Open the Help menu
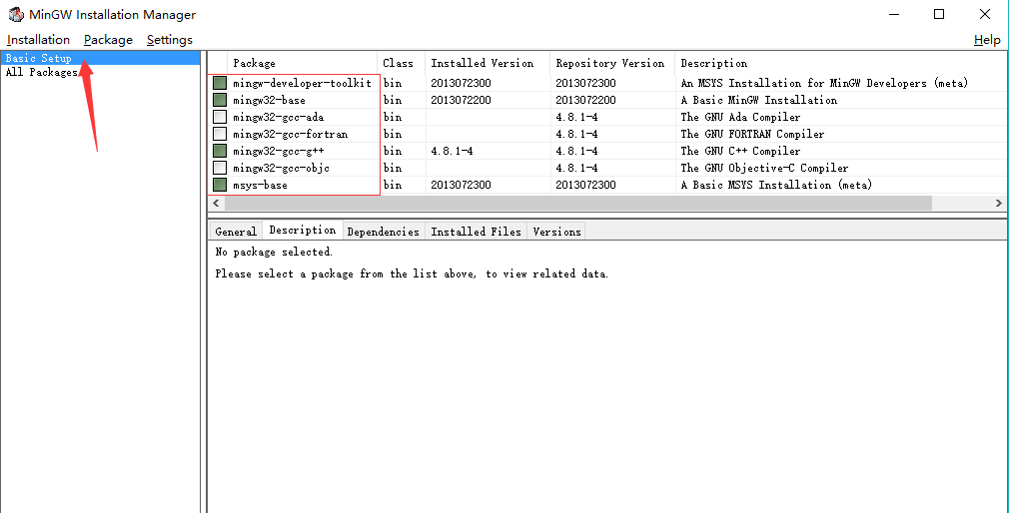Image resolution: width=1009 pixels, height=513 pixels. point(987,40)
